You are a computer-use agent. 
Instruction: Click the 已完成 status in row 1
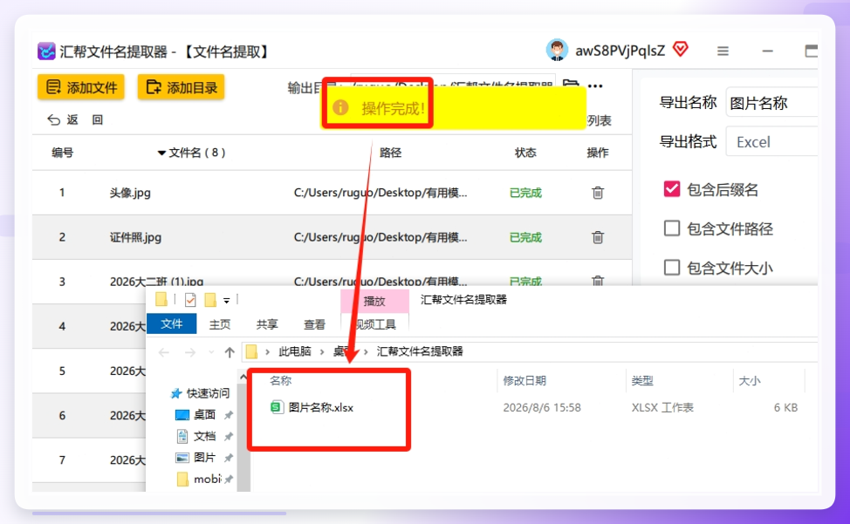[525, 193]
